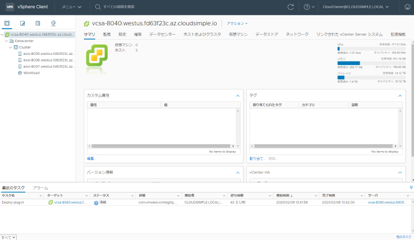This screenshot has height=240, width=414.
Task: Collapse the vCenter HA panel
Action: click(x=400, y=172)
